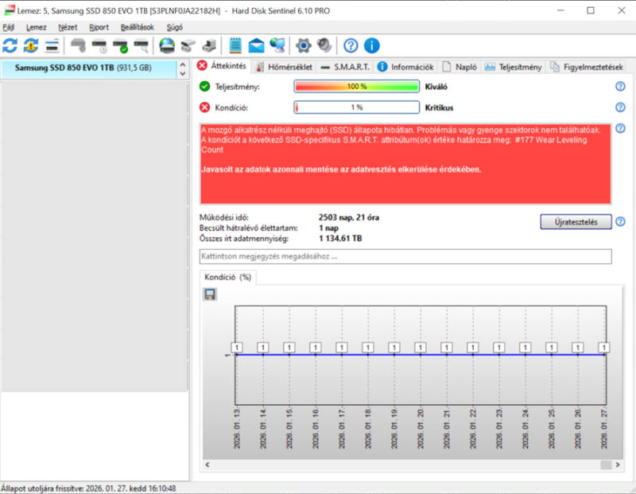
Task: Select Samsung SSD 850 EVO 1TB in disk list
Action: [89, 68]
